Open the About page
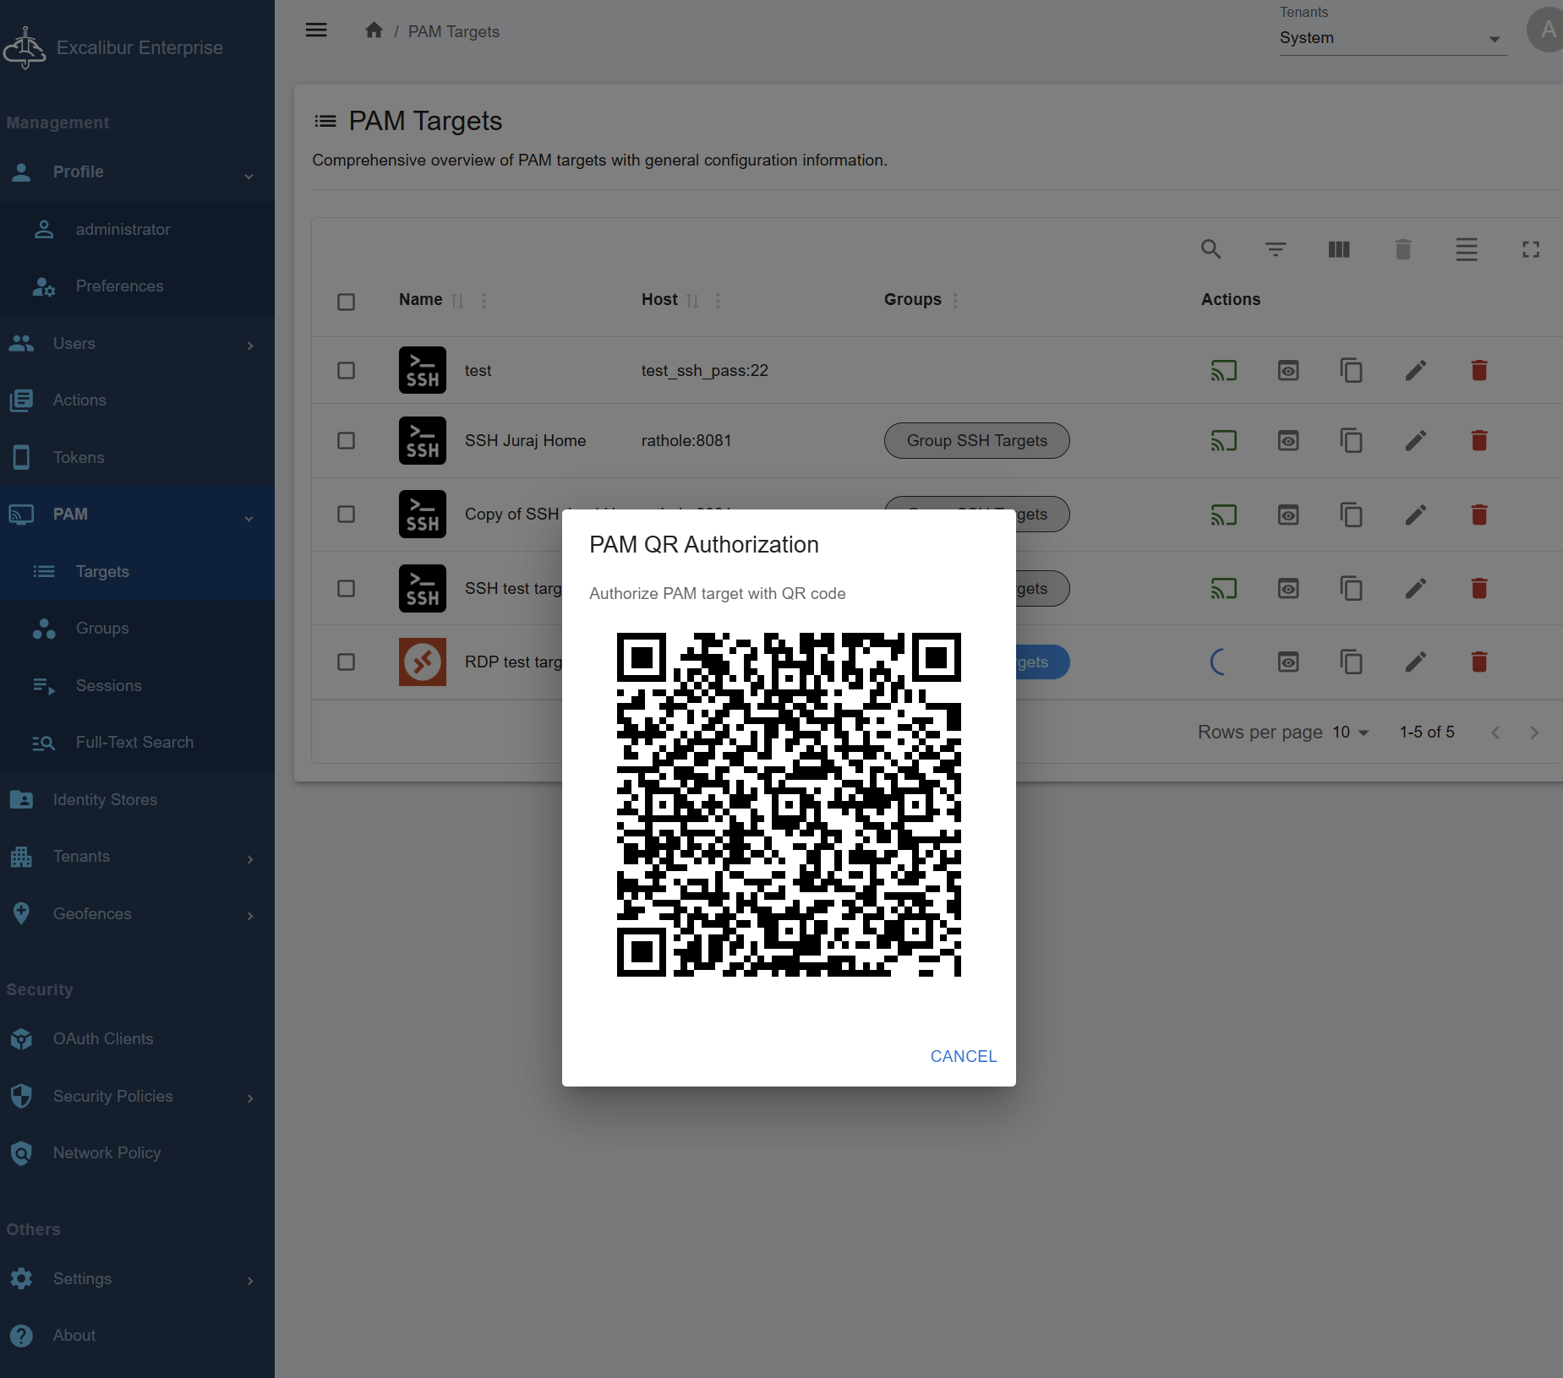Image resolution: width=1563 pixels, height=1378 pixels. 137,1336
